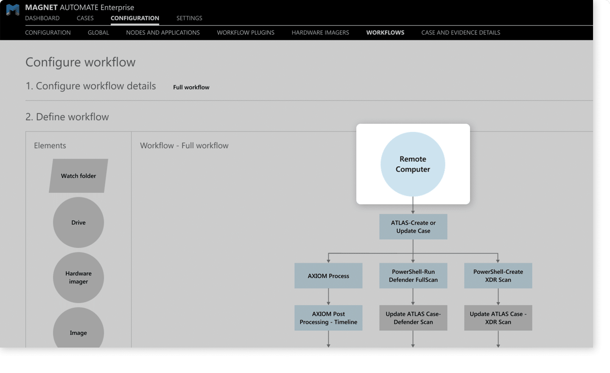Click the Full workflow name label
Screen dimensions: 610x373
[191, 87]
